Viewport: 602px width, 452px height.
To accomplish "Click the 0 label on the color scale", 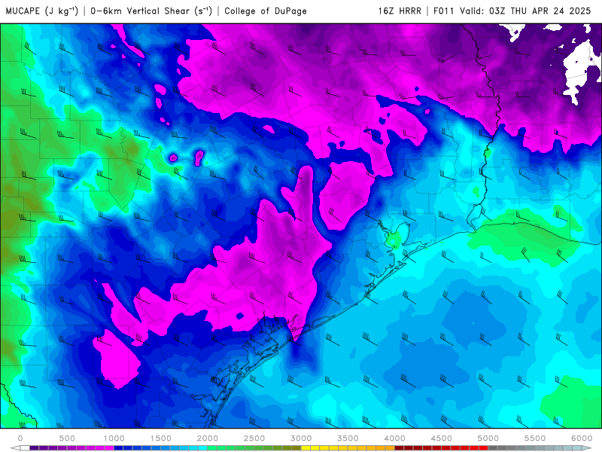I will click(x=20, y=438).
